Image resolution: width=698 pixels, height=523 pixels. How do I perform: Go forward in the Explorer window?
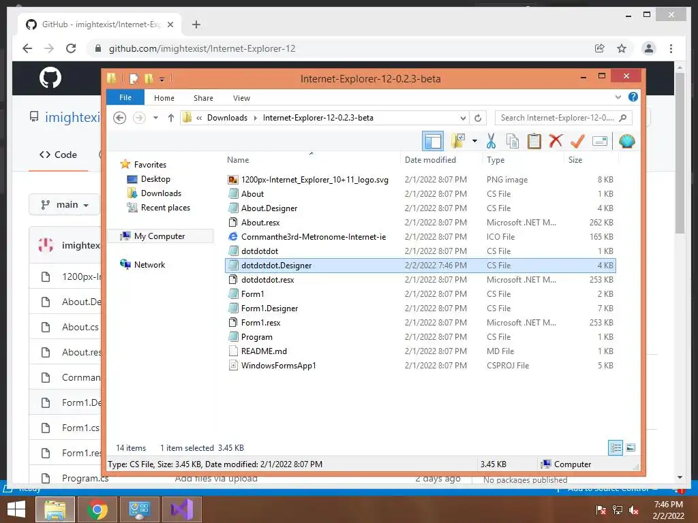pyautogui.click(x=139, y=118)
